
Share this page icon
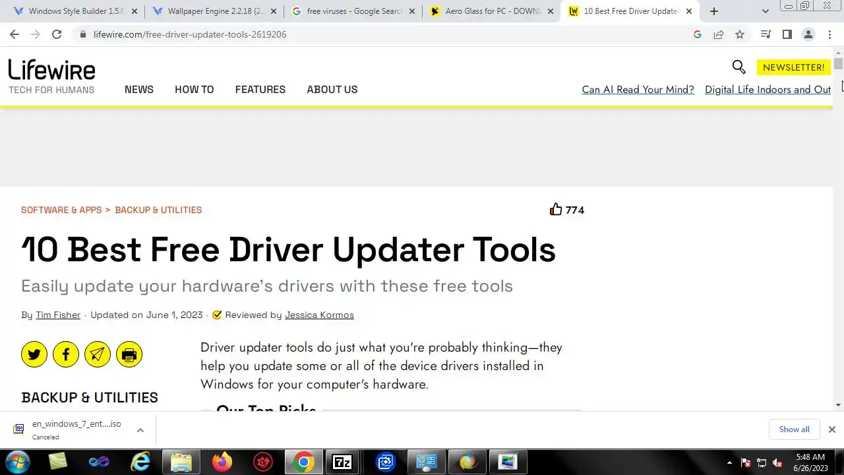click(x=719, y=34)
